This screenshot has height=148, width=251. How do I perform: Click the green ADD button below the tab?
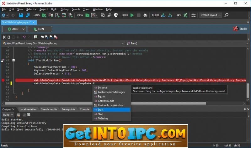(x=13, y=29)
